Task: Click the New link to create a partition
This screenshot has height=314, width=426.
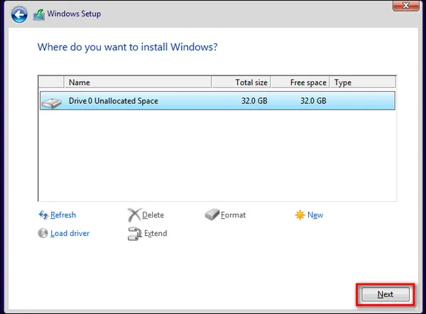Action: pos(315,215)
